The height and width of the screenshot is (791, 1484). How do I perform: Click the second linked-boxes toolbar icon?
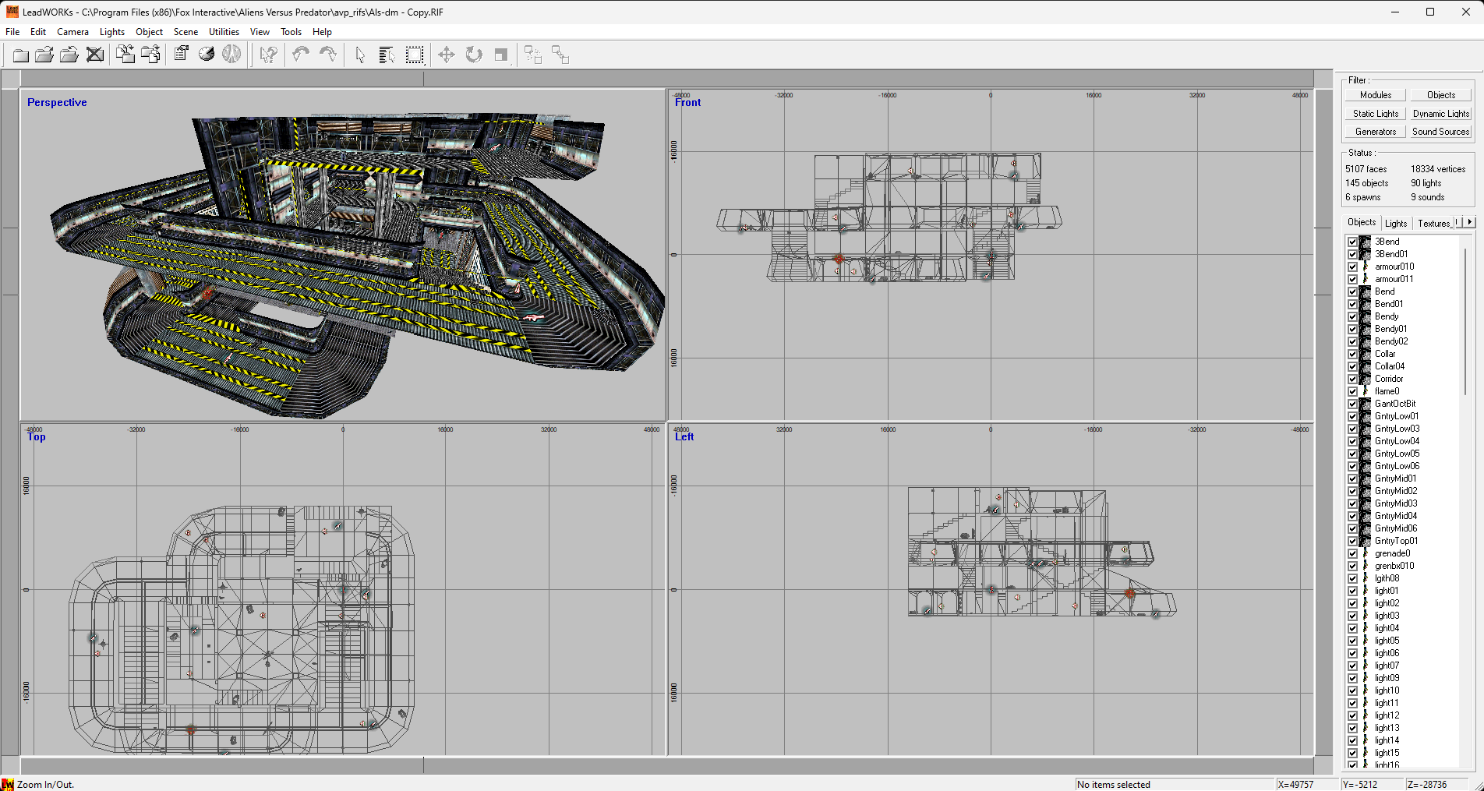(x=560, y=55)
